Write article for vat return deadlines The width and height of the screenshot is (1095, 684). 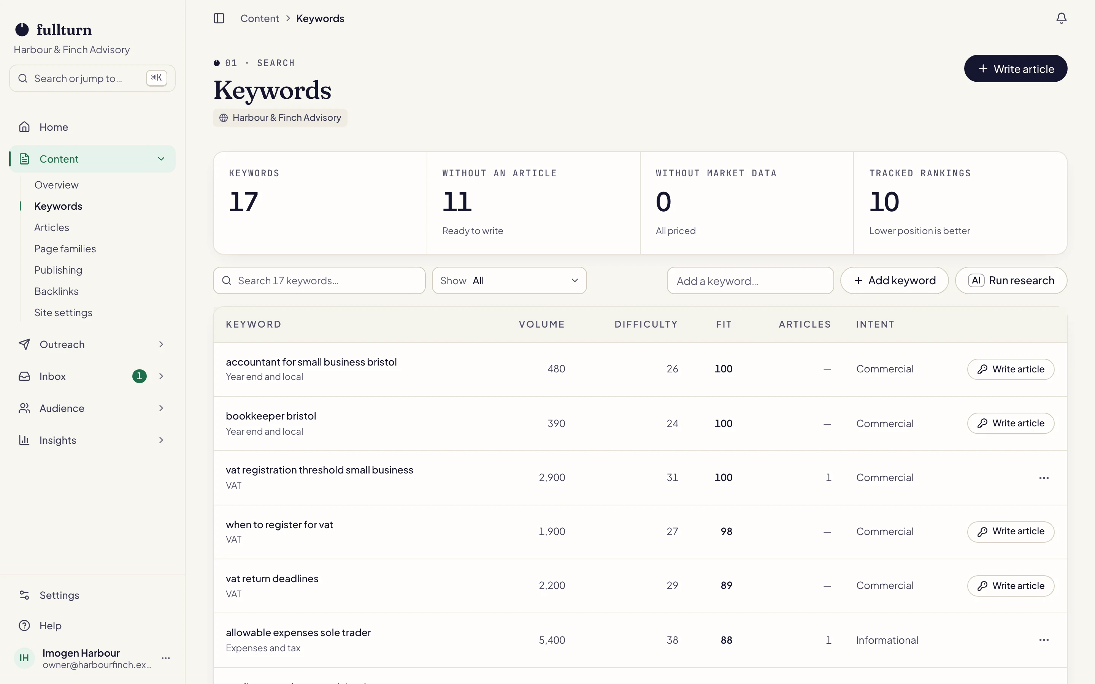tap(1010, 586)
